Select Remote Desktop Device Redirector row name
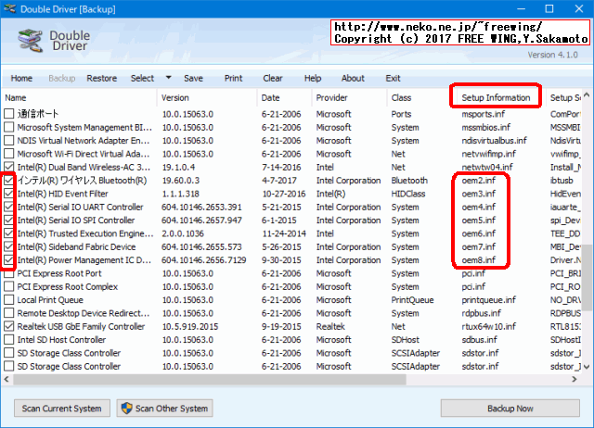Image resolution: width=594 pixels, height=428 pixels. pos(84,313)
